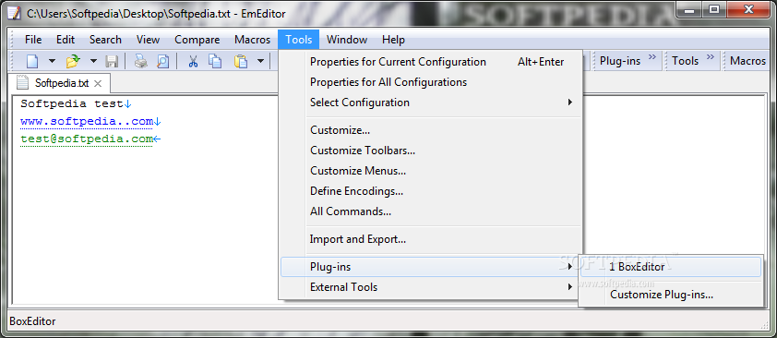777x338 pixels.
Task: Click the Open folder icon in toolbar
Action: (x=73, y=62)
